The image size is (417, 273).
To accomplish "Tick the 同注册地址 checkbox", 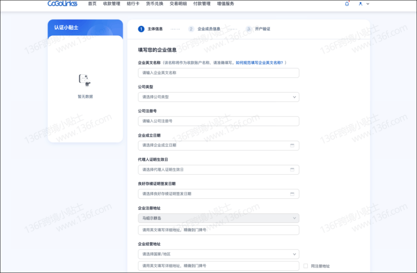I will click(x=305, y=266).
